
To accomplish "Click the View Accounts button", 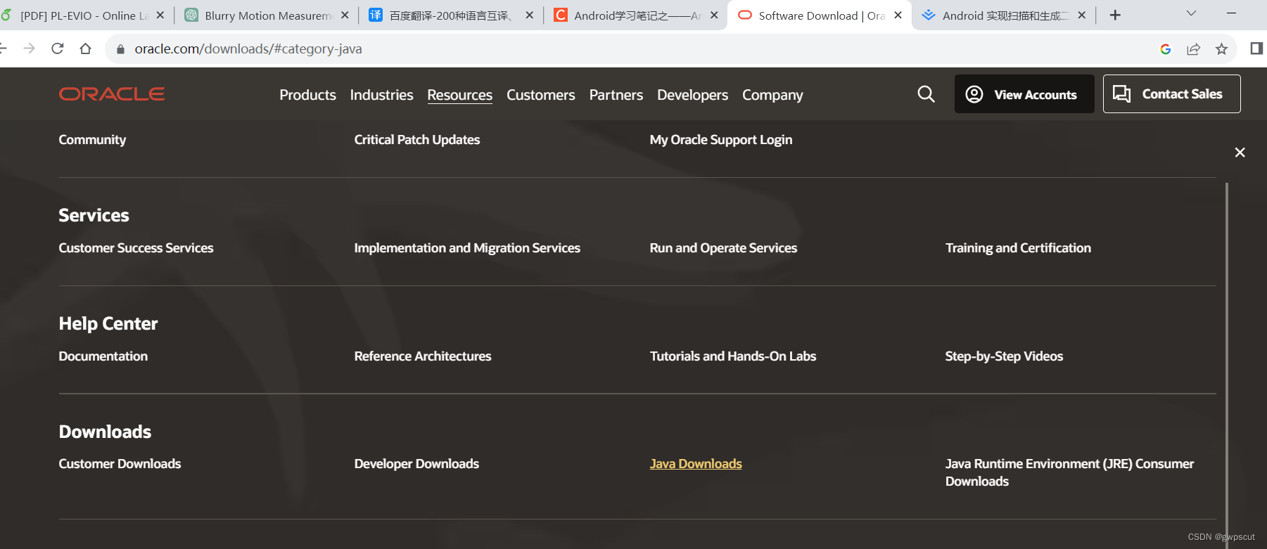I will 1024,94.
